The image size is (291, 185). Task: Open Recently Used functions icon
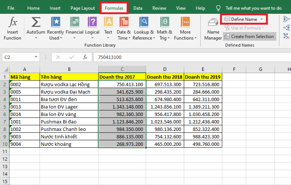click(55, 23)
